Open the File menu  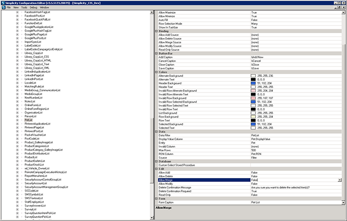coord(9,8)
